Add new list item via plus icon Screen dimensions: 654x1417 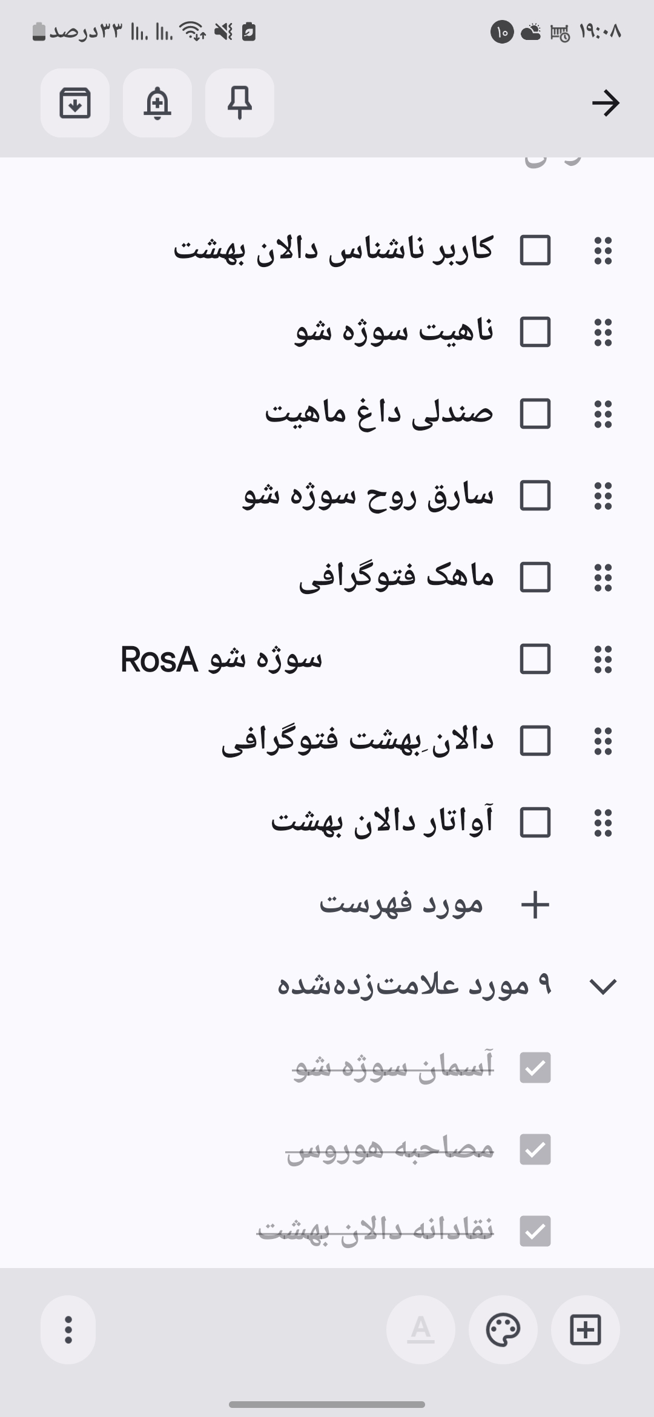pos(535,905)
